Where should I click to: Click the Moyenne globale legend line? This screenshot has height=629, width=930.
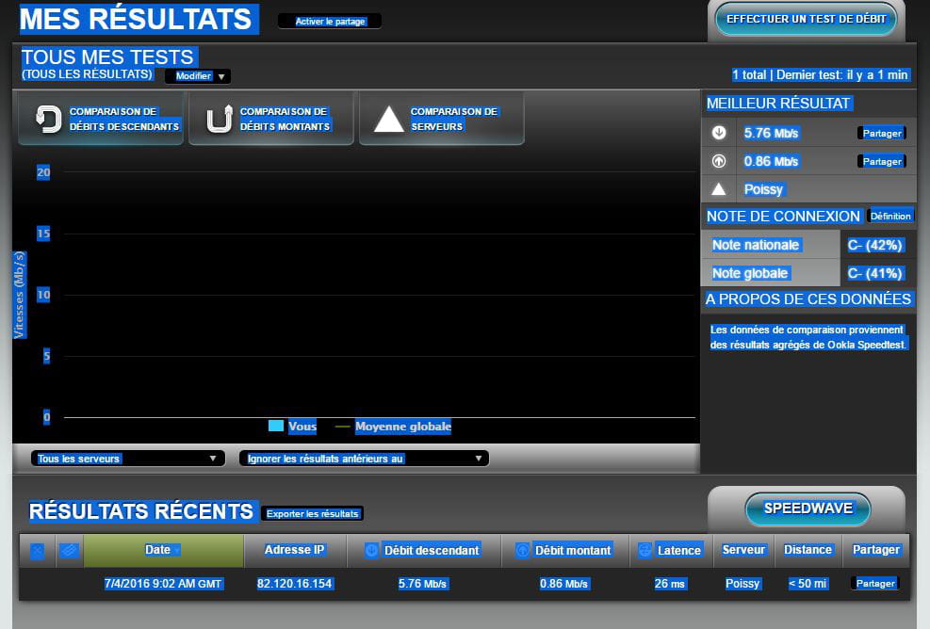tap(342, 427)
